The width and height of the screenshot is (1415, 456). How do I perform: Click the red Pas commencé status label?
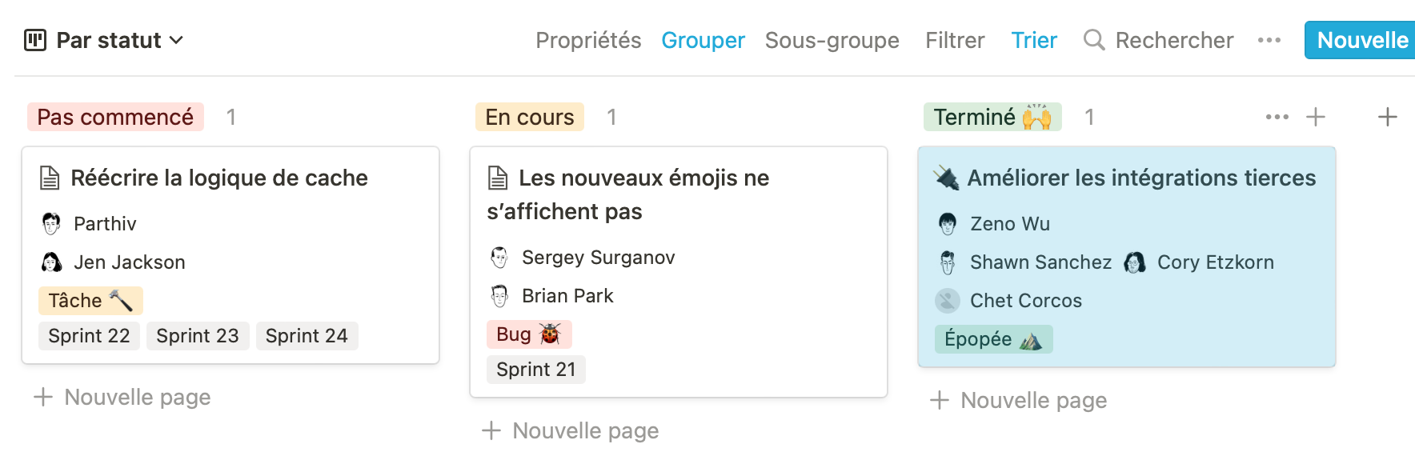click(115, 117)
